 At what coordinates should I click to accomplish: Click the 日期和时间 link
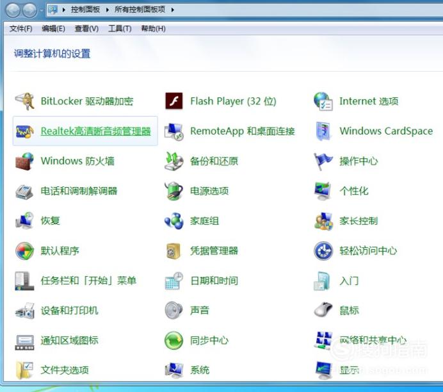point(214,281)
